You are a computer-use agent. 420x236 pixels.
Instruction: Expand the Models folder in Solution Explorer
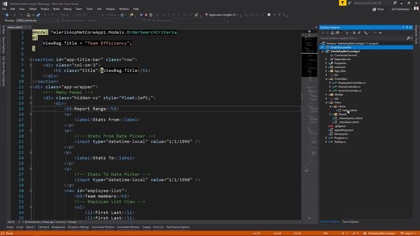pos(327,94)
